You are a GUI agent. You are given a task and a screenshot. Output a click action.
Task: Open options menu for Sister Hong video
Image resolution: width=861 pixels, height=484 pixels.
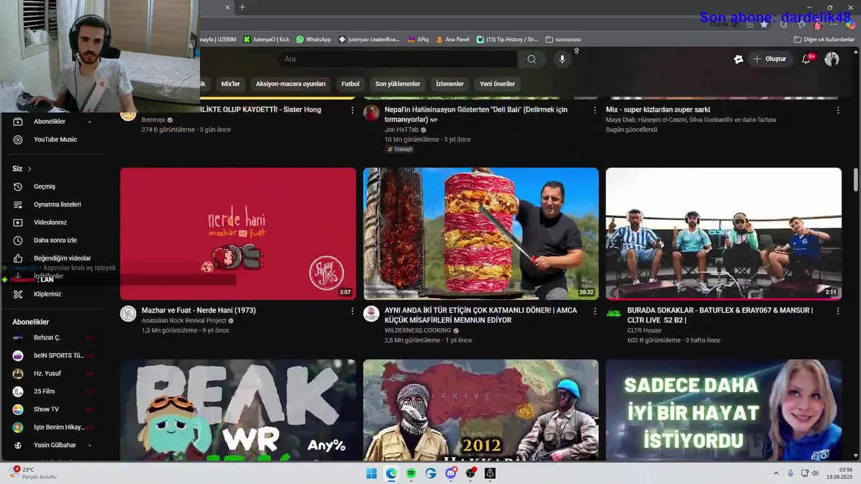(x=352, y=110)
